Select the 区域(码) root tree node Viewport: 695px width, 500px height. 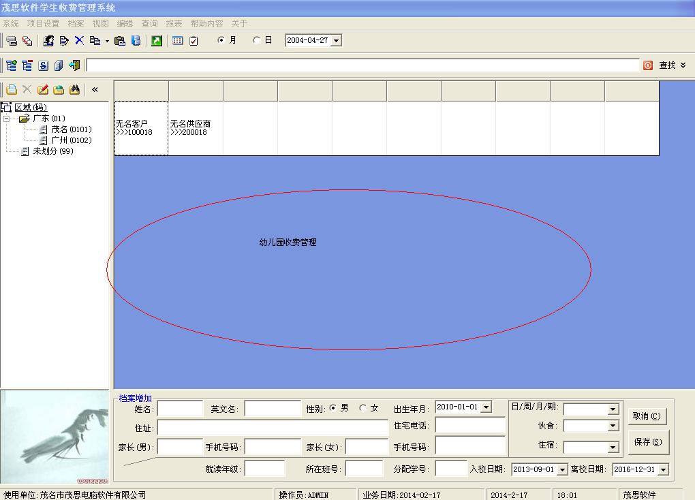tap(31, 107)
